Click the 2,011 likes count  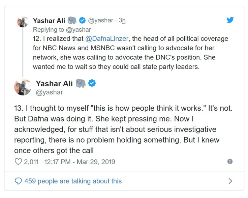[32, 162]
